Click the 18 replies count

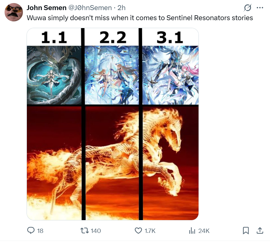(x=40, y=231)
